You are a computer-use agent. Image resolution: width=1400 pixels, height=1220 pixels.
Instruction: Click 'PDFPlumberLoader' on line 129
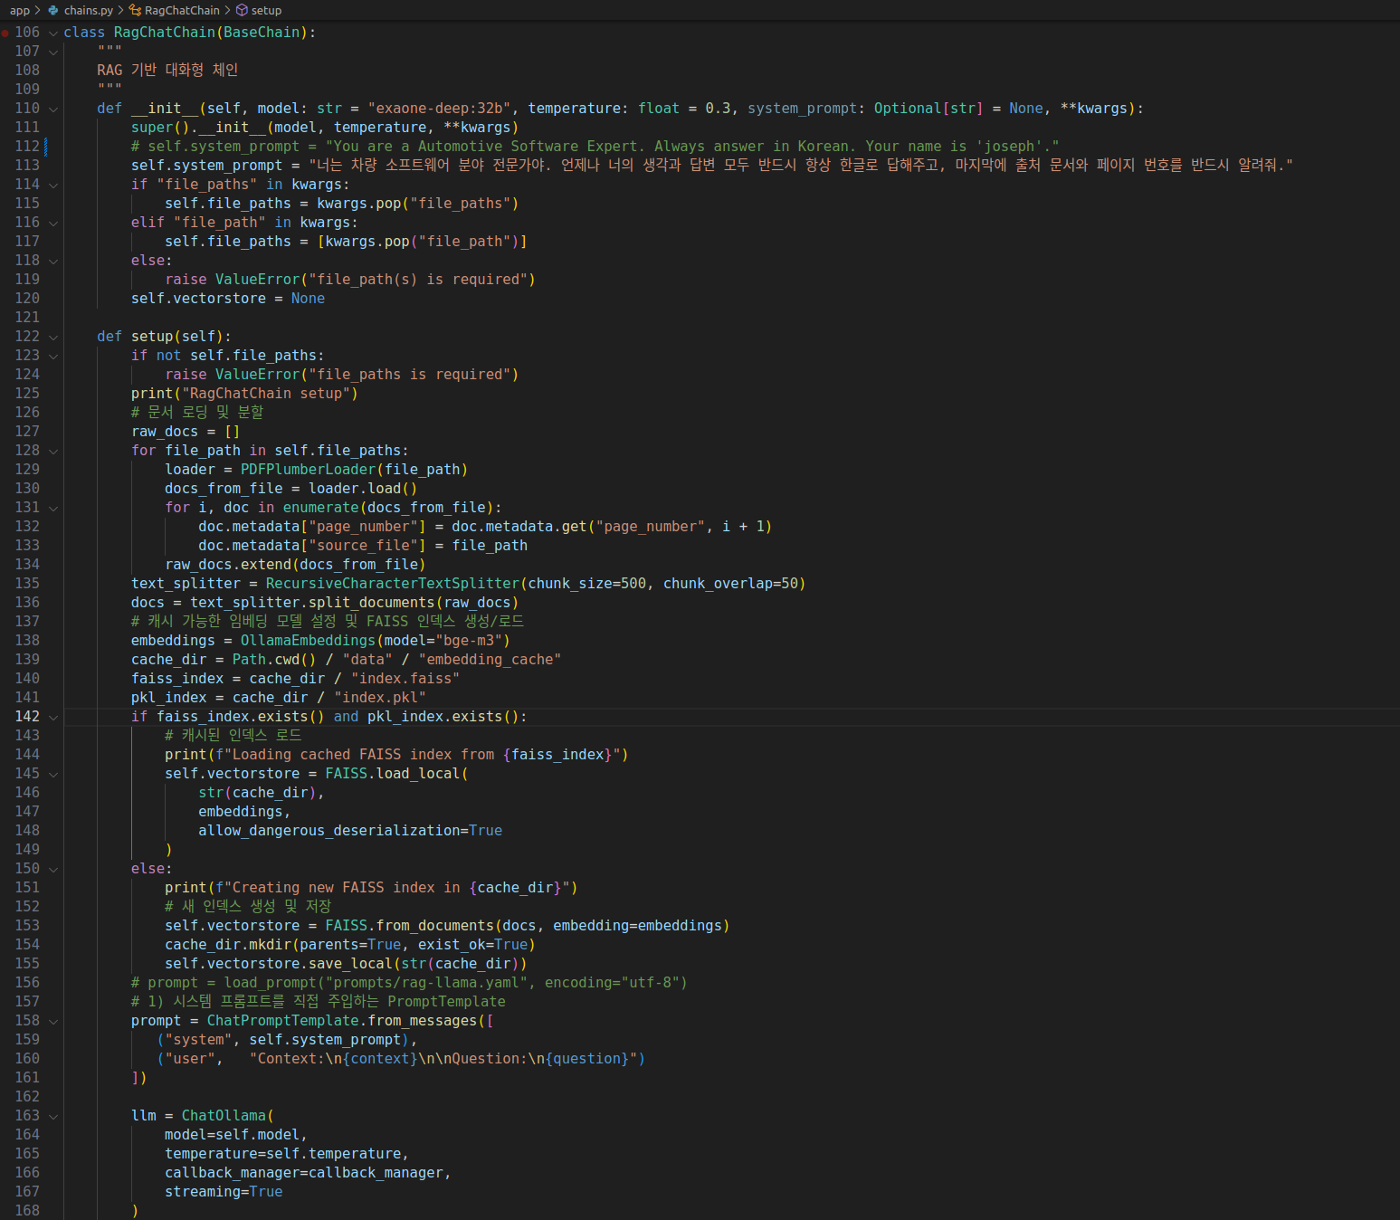tap(308, 470)
